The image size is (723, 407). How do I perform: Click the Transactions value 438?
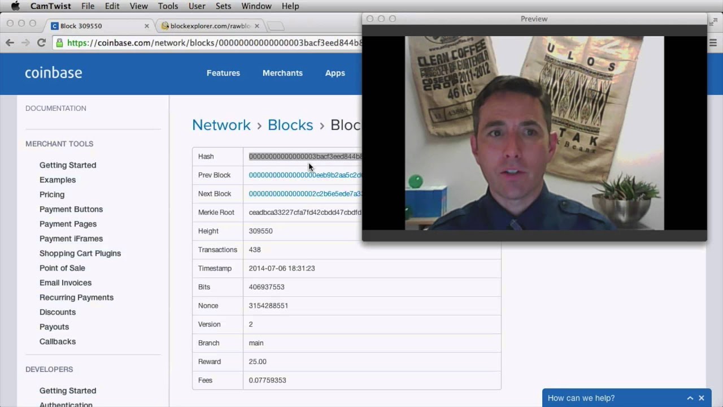[x=255, y=250]
